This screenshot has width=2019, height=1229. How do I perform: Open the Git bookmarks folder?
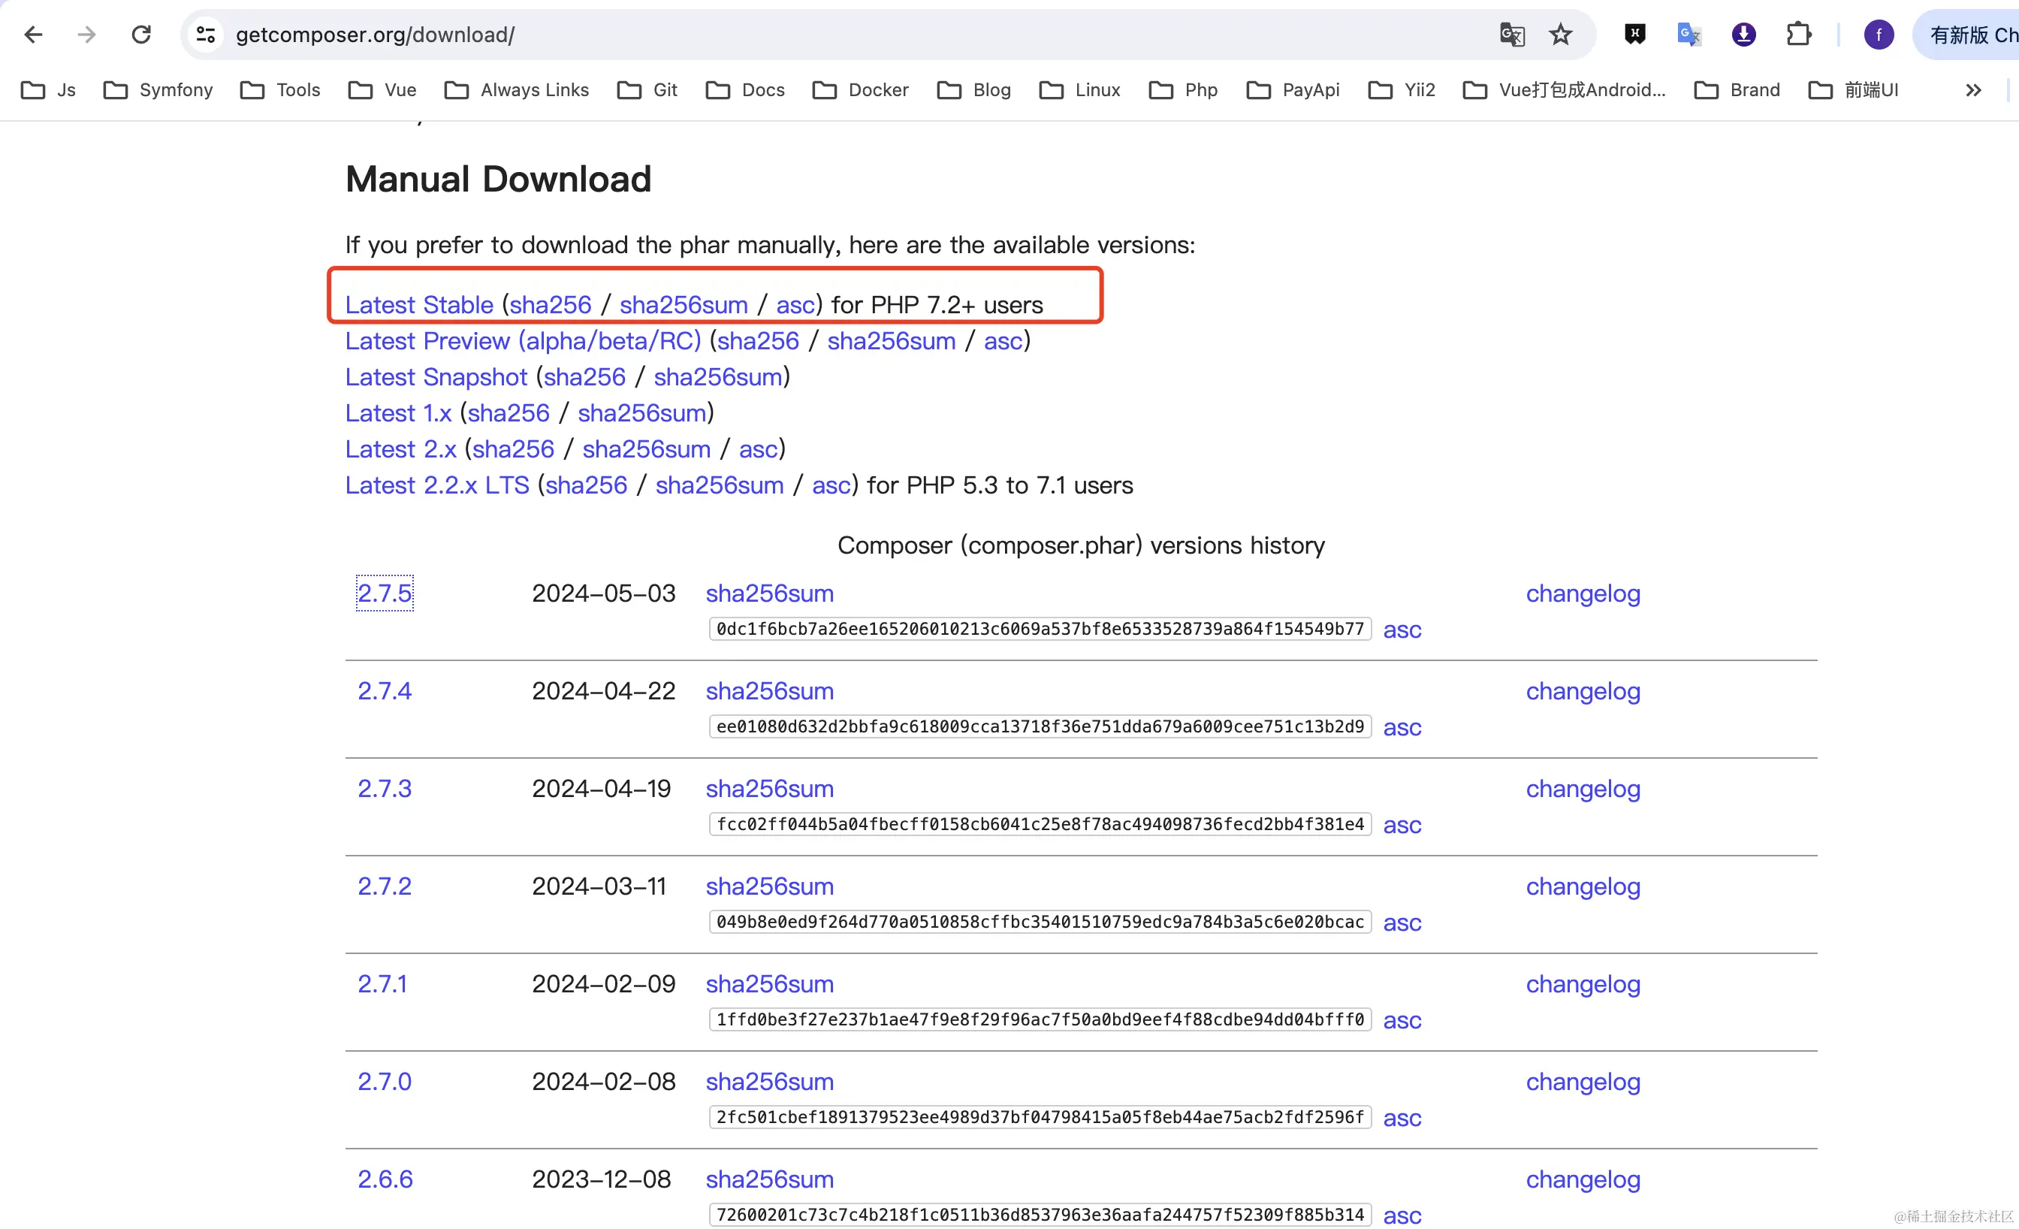647,90
